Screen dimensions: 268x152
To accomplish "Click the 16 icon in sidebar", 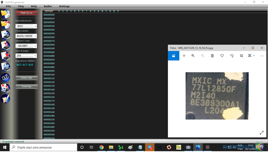I will pyautogui.click(x=5, y=77).
